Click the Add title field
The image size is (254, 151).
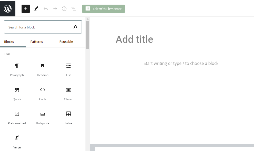click(134, 39)
